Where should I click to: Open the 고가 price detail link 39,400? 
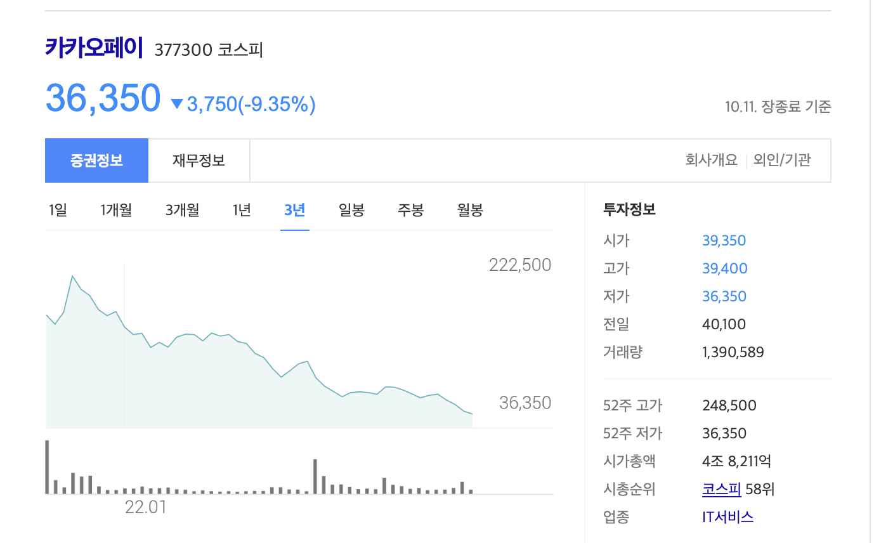pos(725,268)
